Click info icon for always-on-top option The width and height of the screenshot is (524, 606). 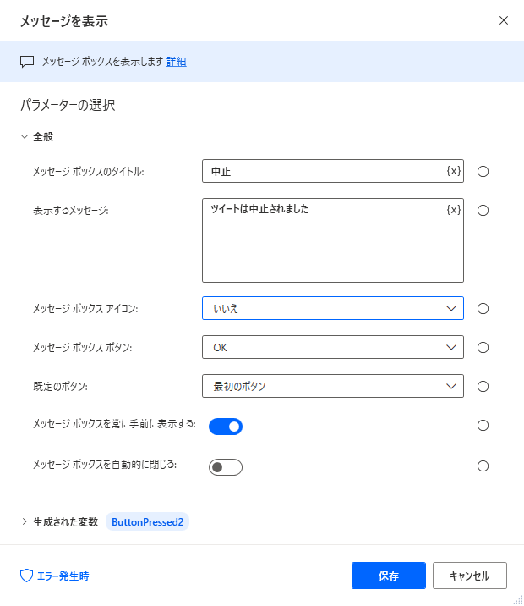pyautogui.click(x=483, y=426)
